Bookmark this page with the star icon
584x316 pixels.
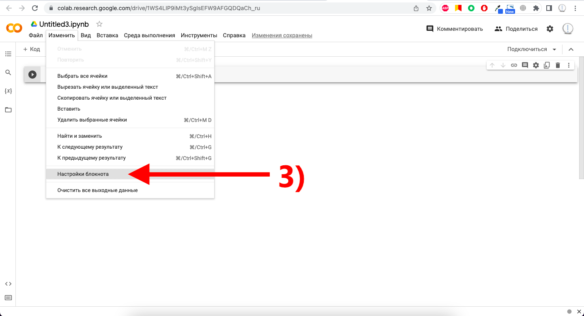429,8
